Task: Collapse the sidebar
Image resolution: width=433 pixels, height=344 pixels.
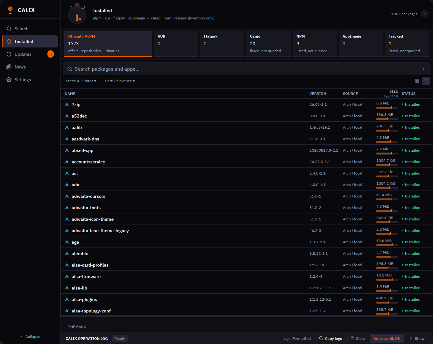Action: click(30, 337)
